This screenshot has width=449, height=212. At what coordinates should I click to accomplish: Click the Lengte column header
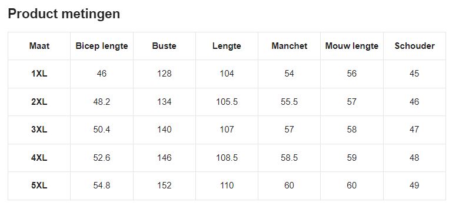[227, 46]
